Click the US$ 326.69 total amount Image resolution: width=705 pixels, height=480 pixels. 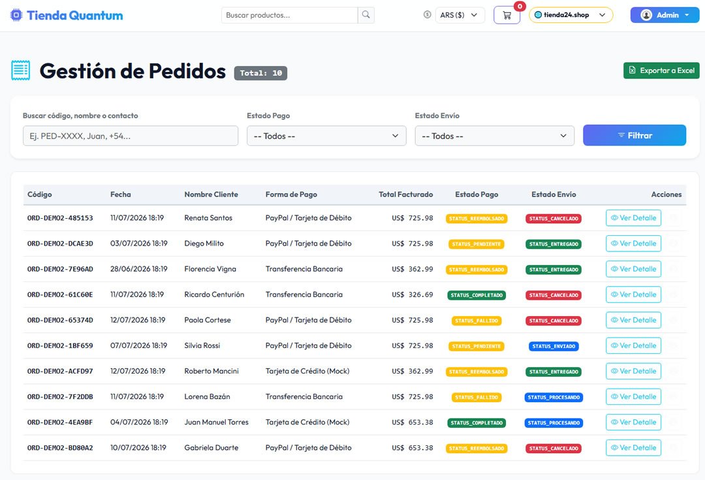pyautogui.click(x=413, y=295)
